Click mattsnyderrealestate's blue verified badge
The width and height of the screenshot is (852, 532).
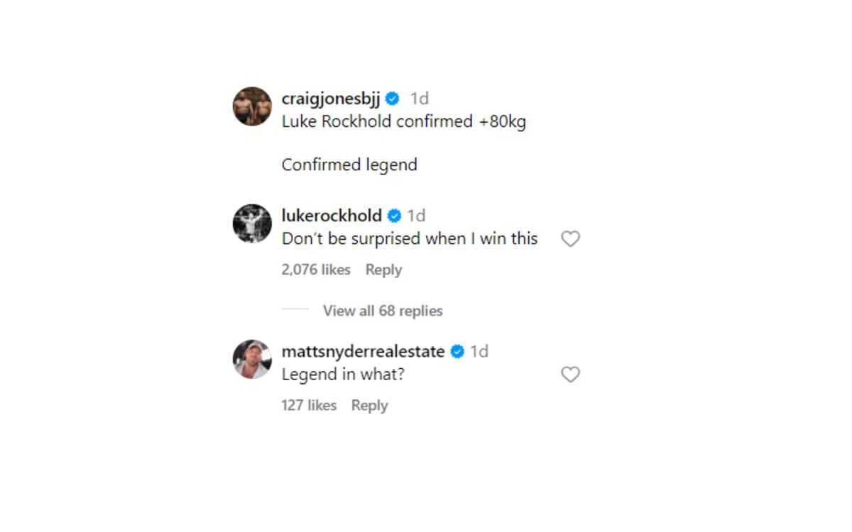(457, 351)
